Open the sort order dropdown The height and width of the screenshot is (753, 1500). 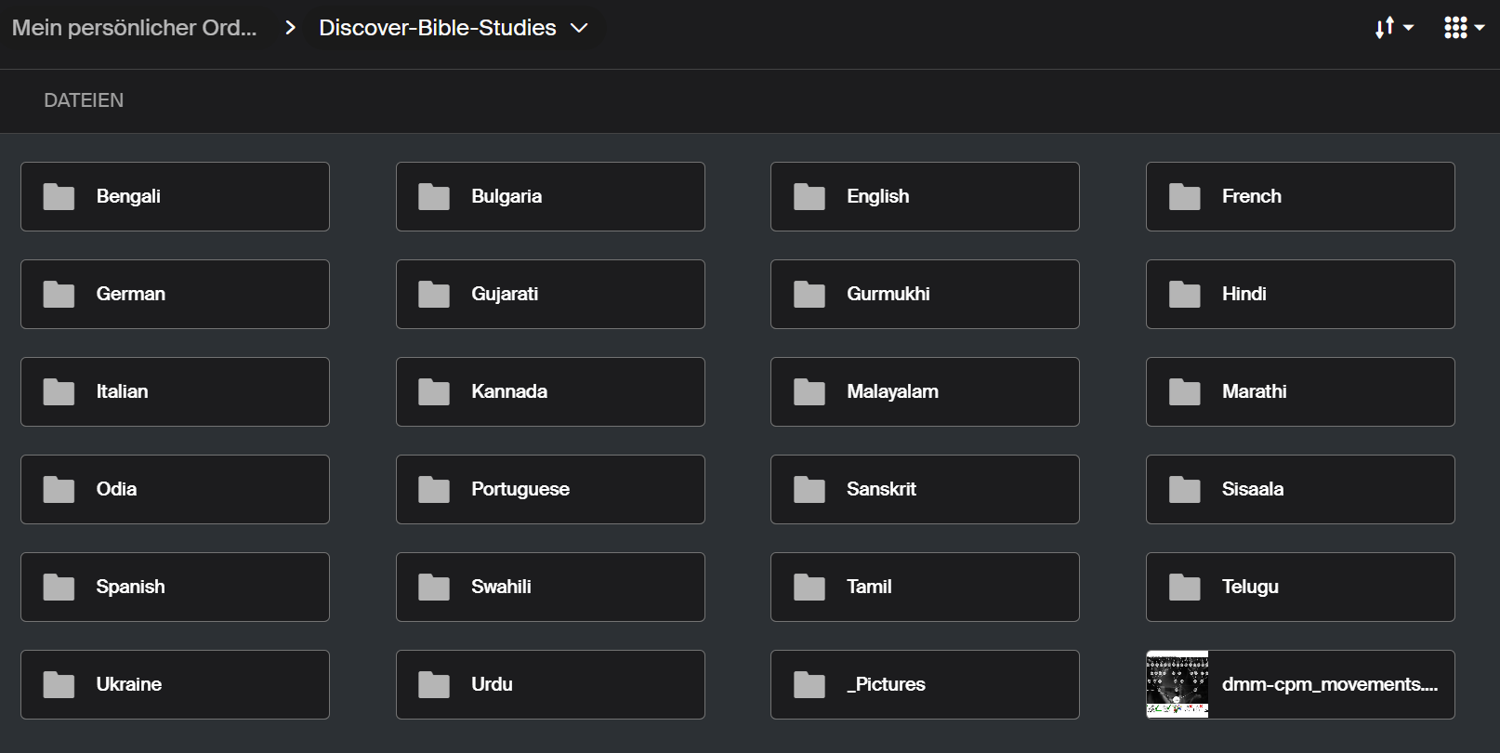[x=1394, y=28]
